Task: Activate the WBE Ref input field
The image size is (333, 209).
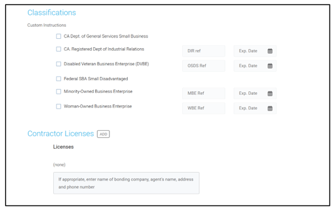Action: (203, 108)
